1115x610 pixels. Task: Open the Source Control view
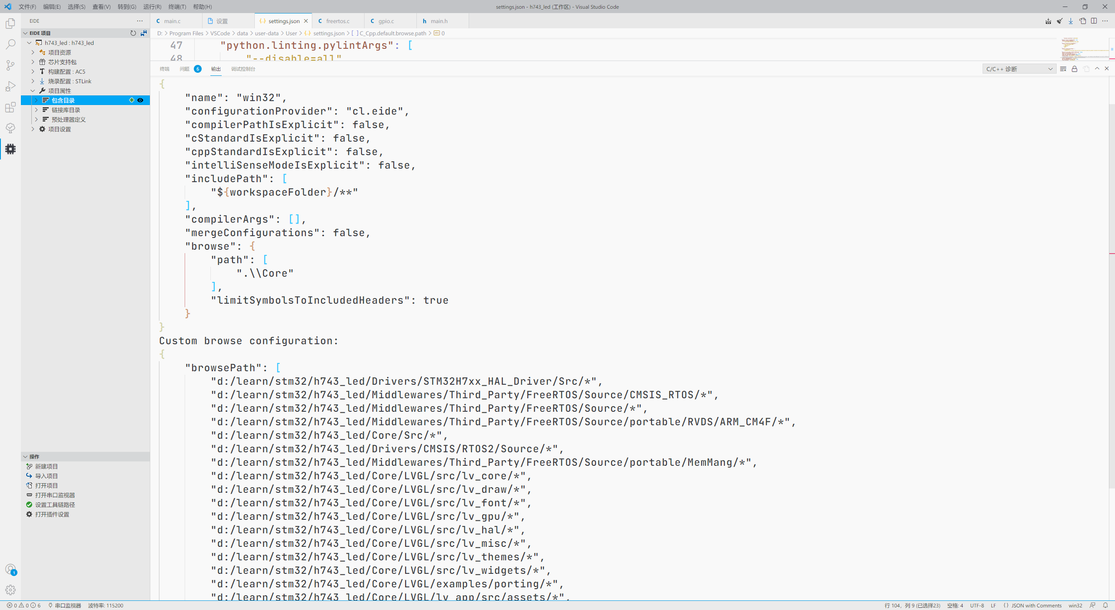(x=10, y=65)
